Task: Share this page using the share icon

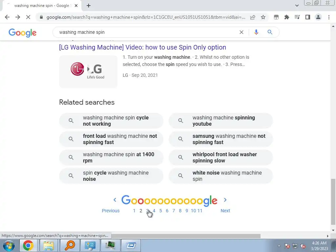Action: tap(253, 17)
